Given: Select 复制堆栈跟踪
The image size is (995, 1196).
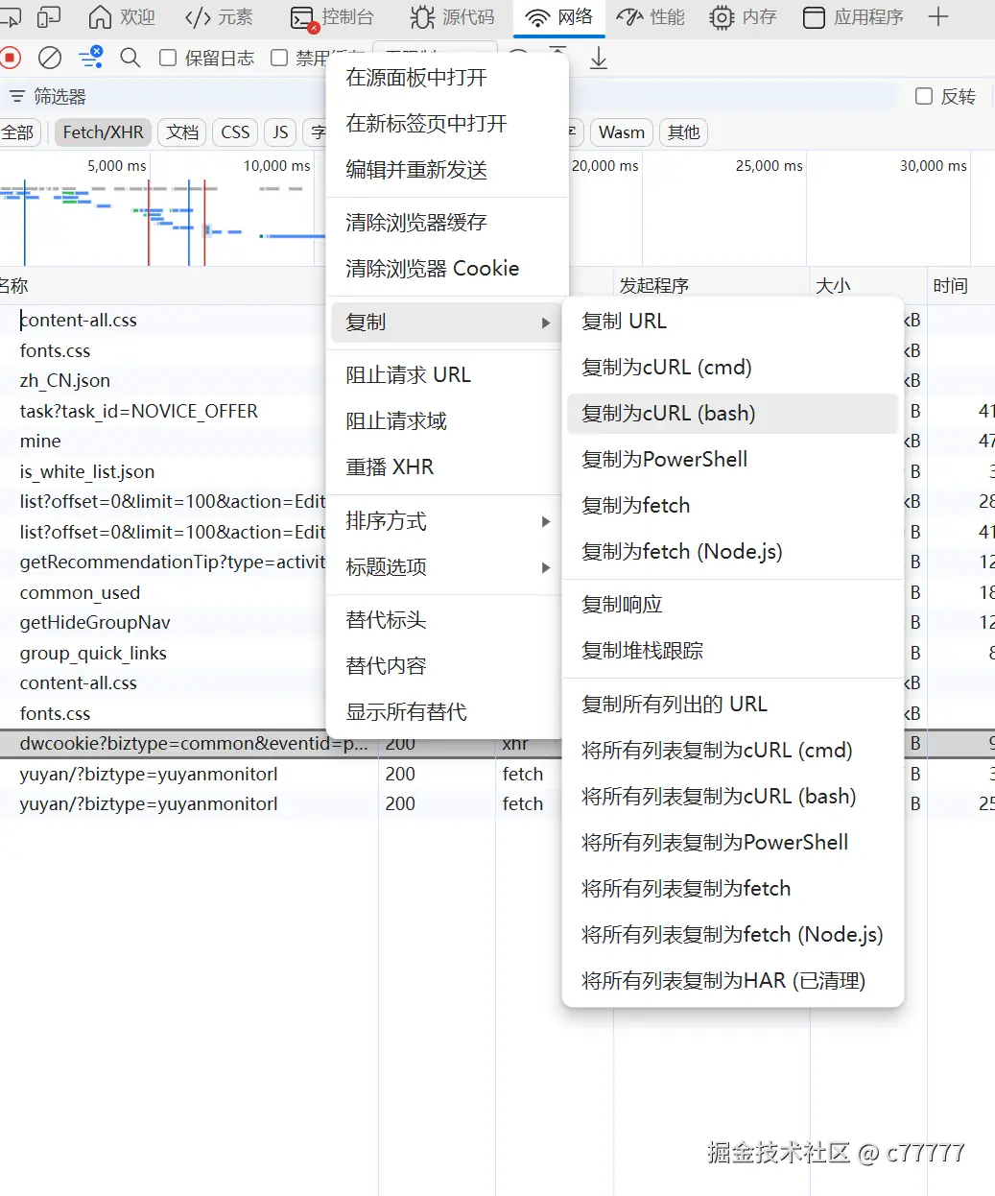Looking at the screenshot, I should tap(732, 651).
